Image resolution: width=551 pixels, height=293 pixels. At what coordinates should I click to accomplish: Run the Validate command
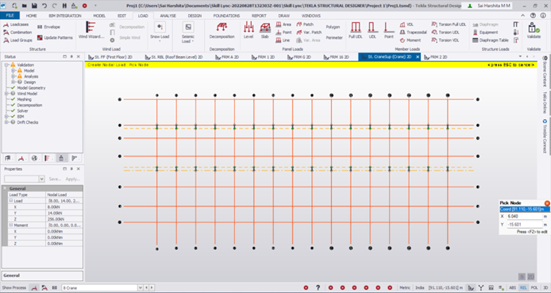pos(534,30)
